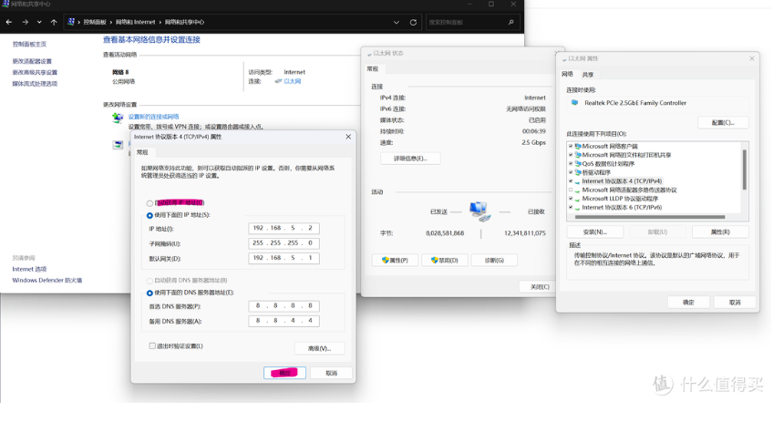Open 媒体流式处理选项 in the sidebar
Screen dimensions: 773x422
35,84
